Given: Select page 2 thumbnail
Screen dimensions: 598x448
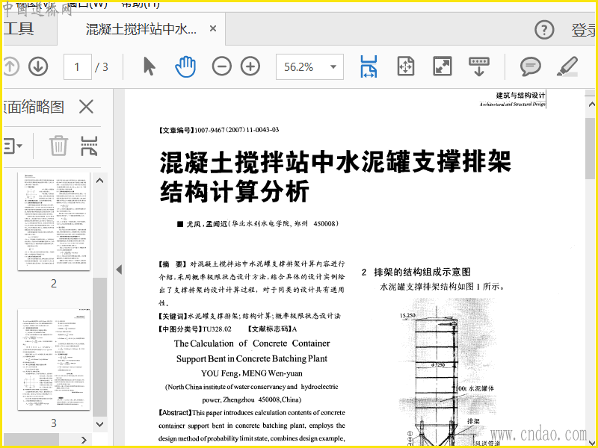Looking at the screenshot, I should coord(54,221).
